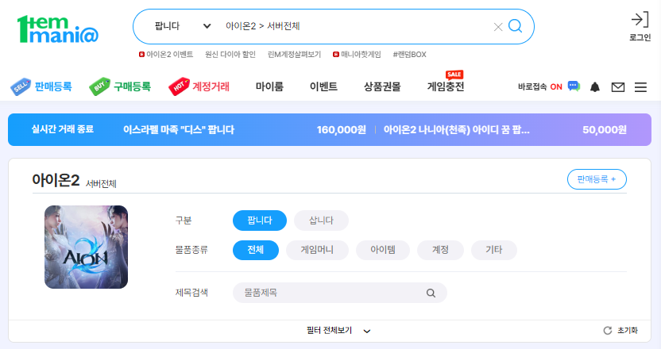Click the 물품제목 title search field
This screenshot has height=349, width=661.
340,293
